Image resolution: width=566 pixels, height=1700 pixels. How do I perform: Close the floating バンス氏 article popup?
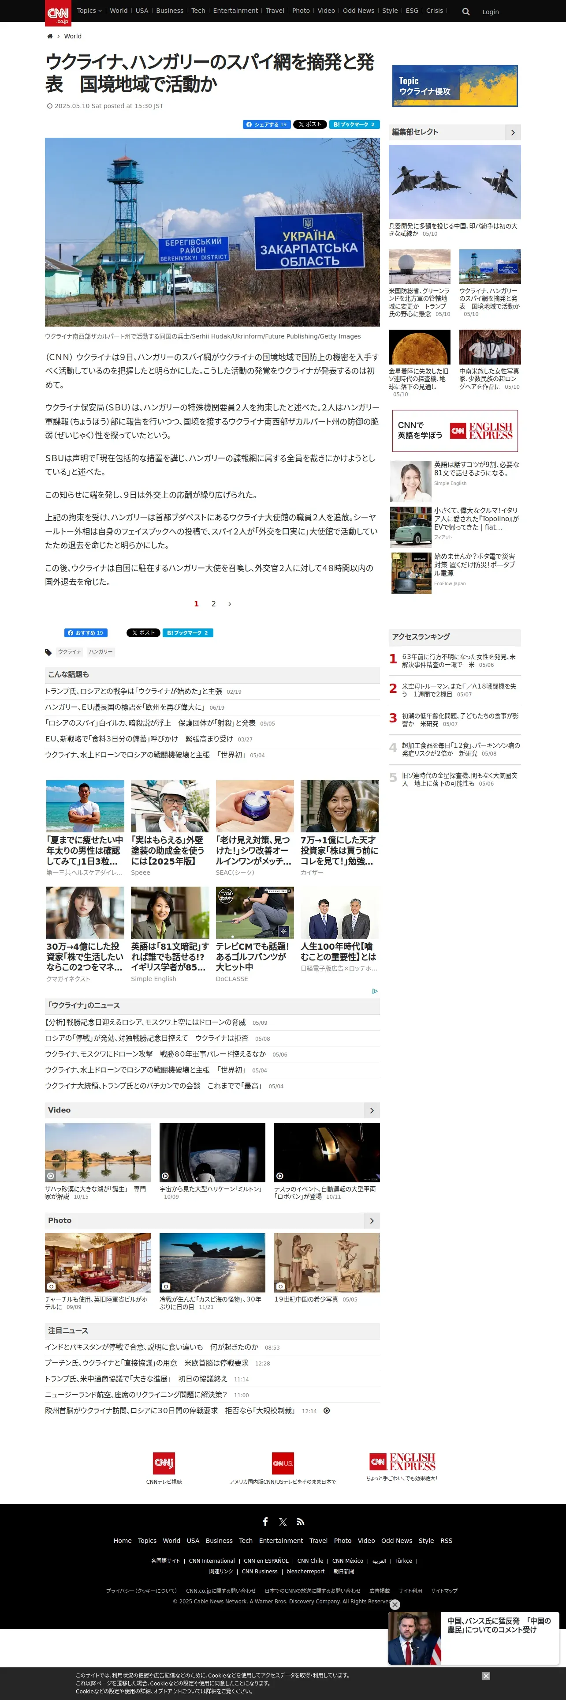coord(395,1604)
